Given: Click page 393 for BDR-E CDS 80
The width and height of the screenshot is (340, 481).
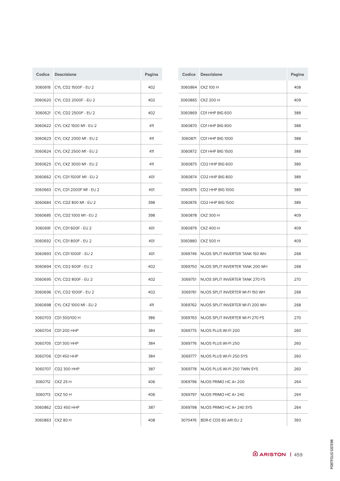Looking at the screenshot, I should (x=297, y=420).
